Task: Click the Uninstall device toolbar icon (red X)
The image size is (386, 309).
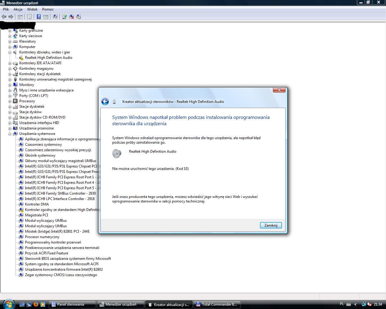Action: [71, 17]
